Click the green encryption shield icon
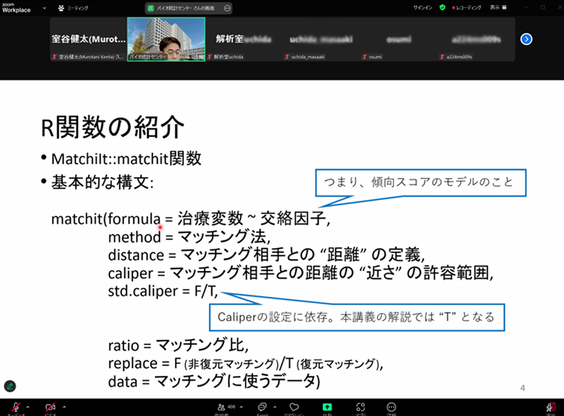Viewport: 564px width, 416px height. click(442, 7)
